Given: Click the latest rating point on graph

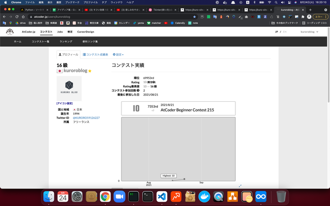Looking at the screenshot, I should click(184, 179).
